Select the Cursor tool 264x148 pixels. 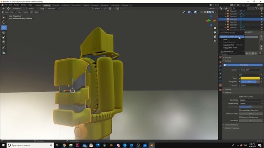4,22
